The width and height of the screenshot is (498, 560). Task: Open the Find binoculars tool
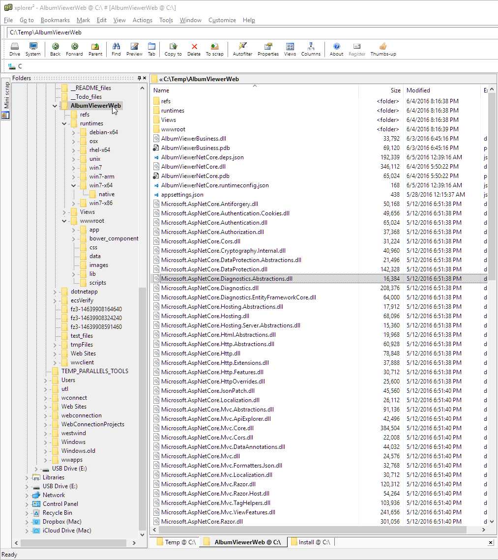click(x=116, y=49)
